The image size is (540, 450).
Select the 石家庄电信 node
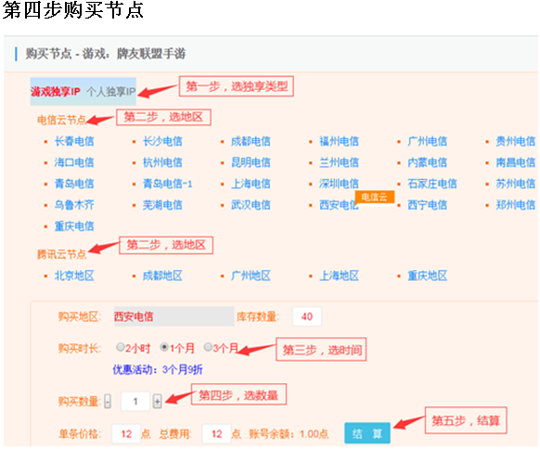point(432,184)
